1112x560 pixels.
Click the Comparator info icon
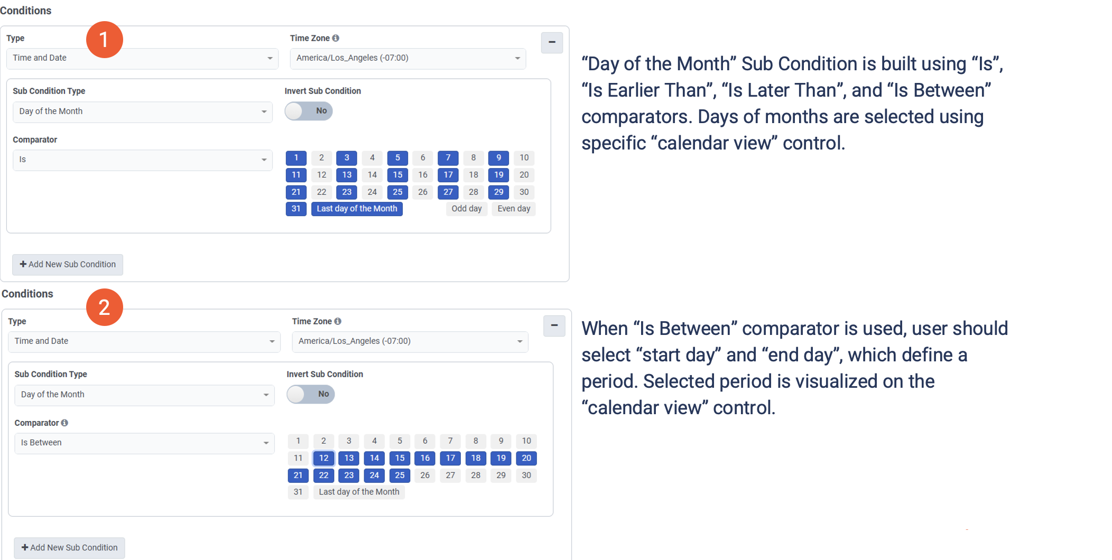(x=64, y=423)
